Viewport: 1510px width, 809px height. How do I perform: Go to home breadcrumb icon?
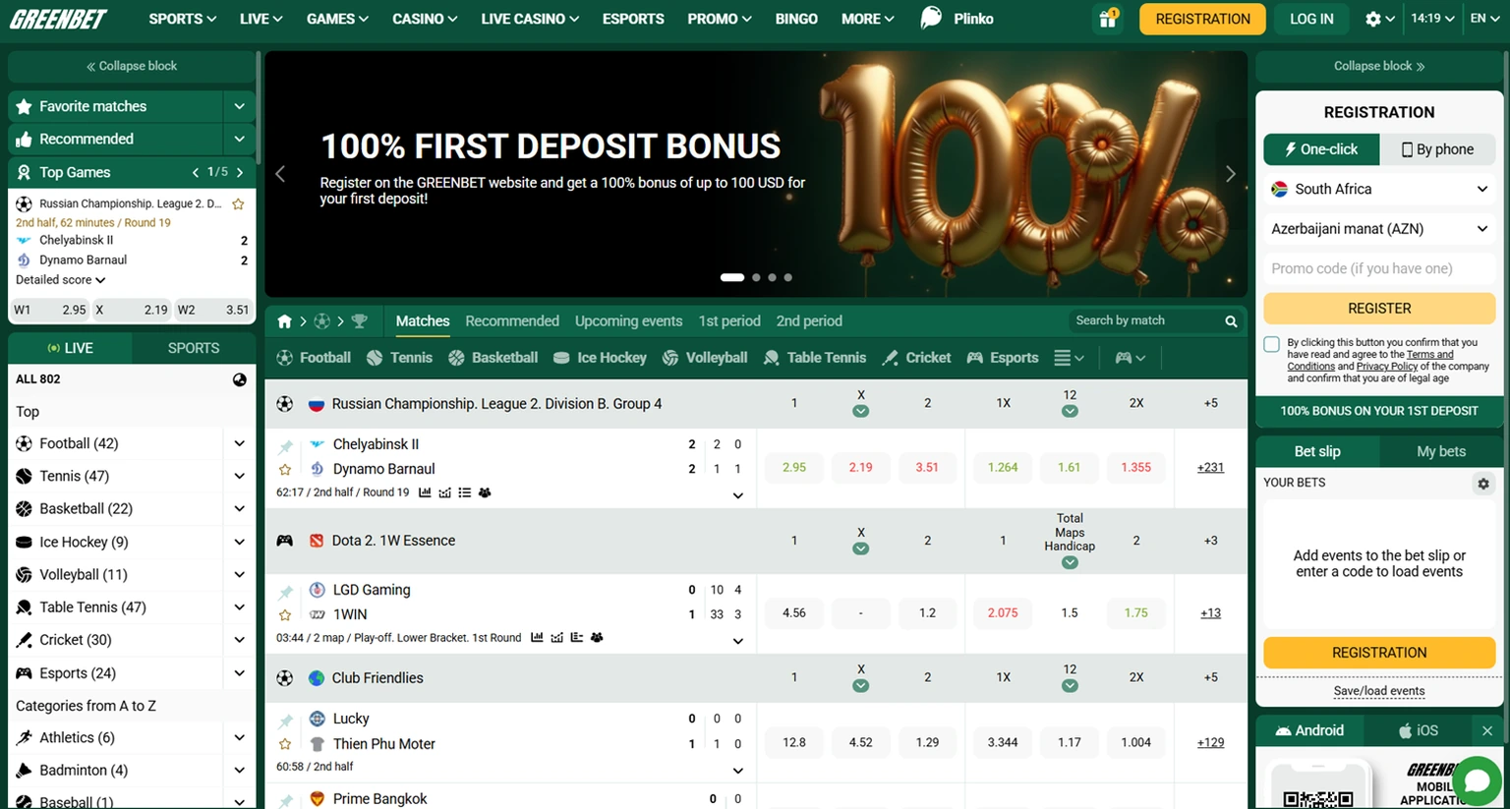click(284, 321)
